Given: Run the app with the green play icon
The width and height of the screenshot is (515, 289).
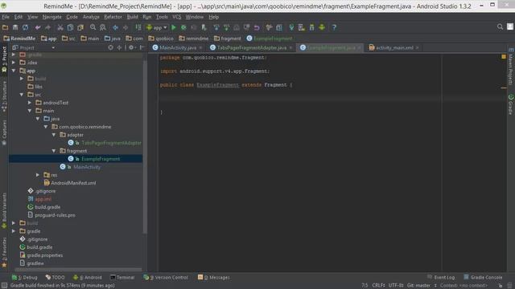Looking at the screenshot, I should tap(174, 27).
